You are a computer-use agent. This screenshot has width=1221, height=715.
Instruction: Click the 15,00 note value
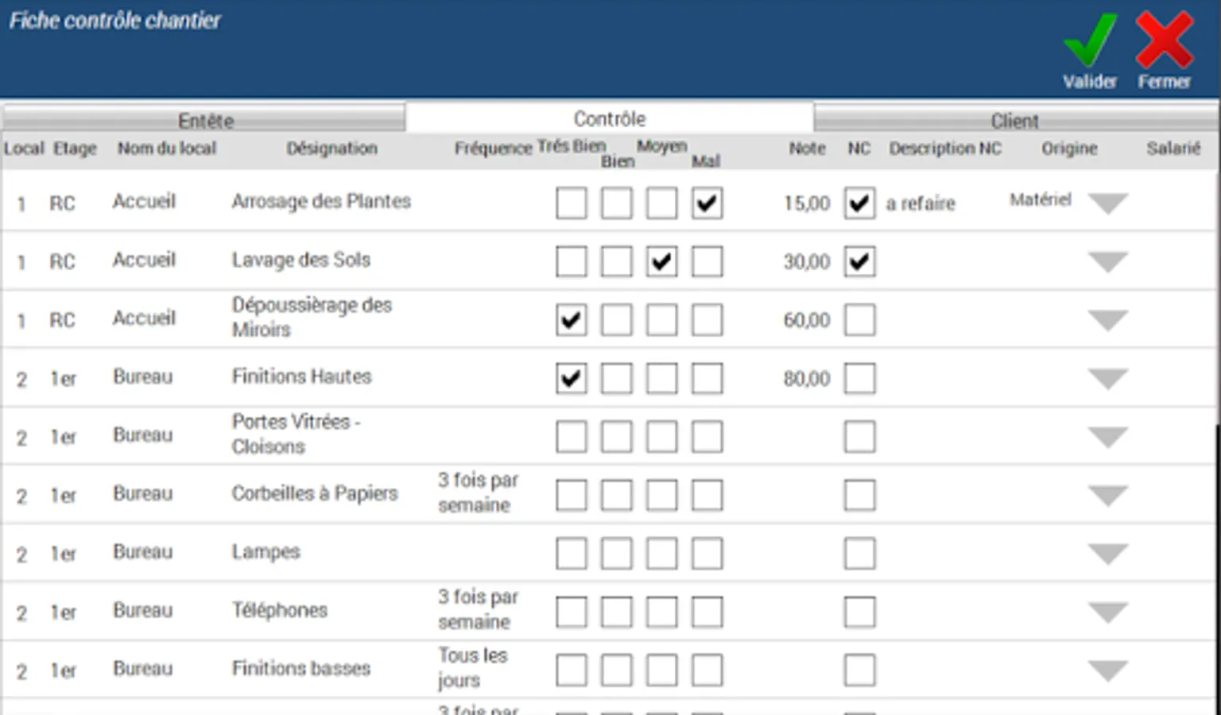(x=807, y=203)
